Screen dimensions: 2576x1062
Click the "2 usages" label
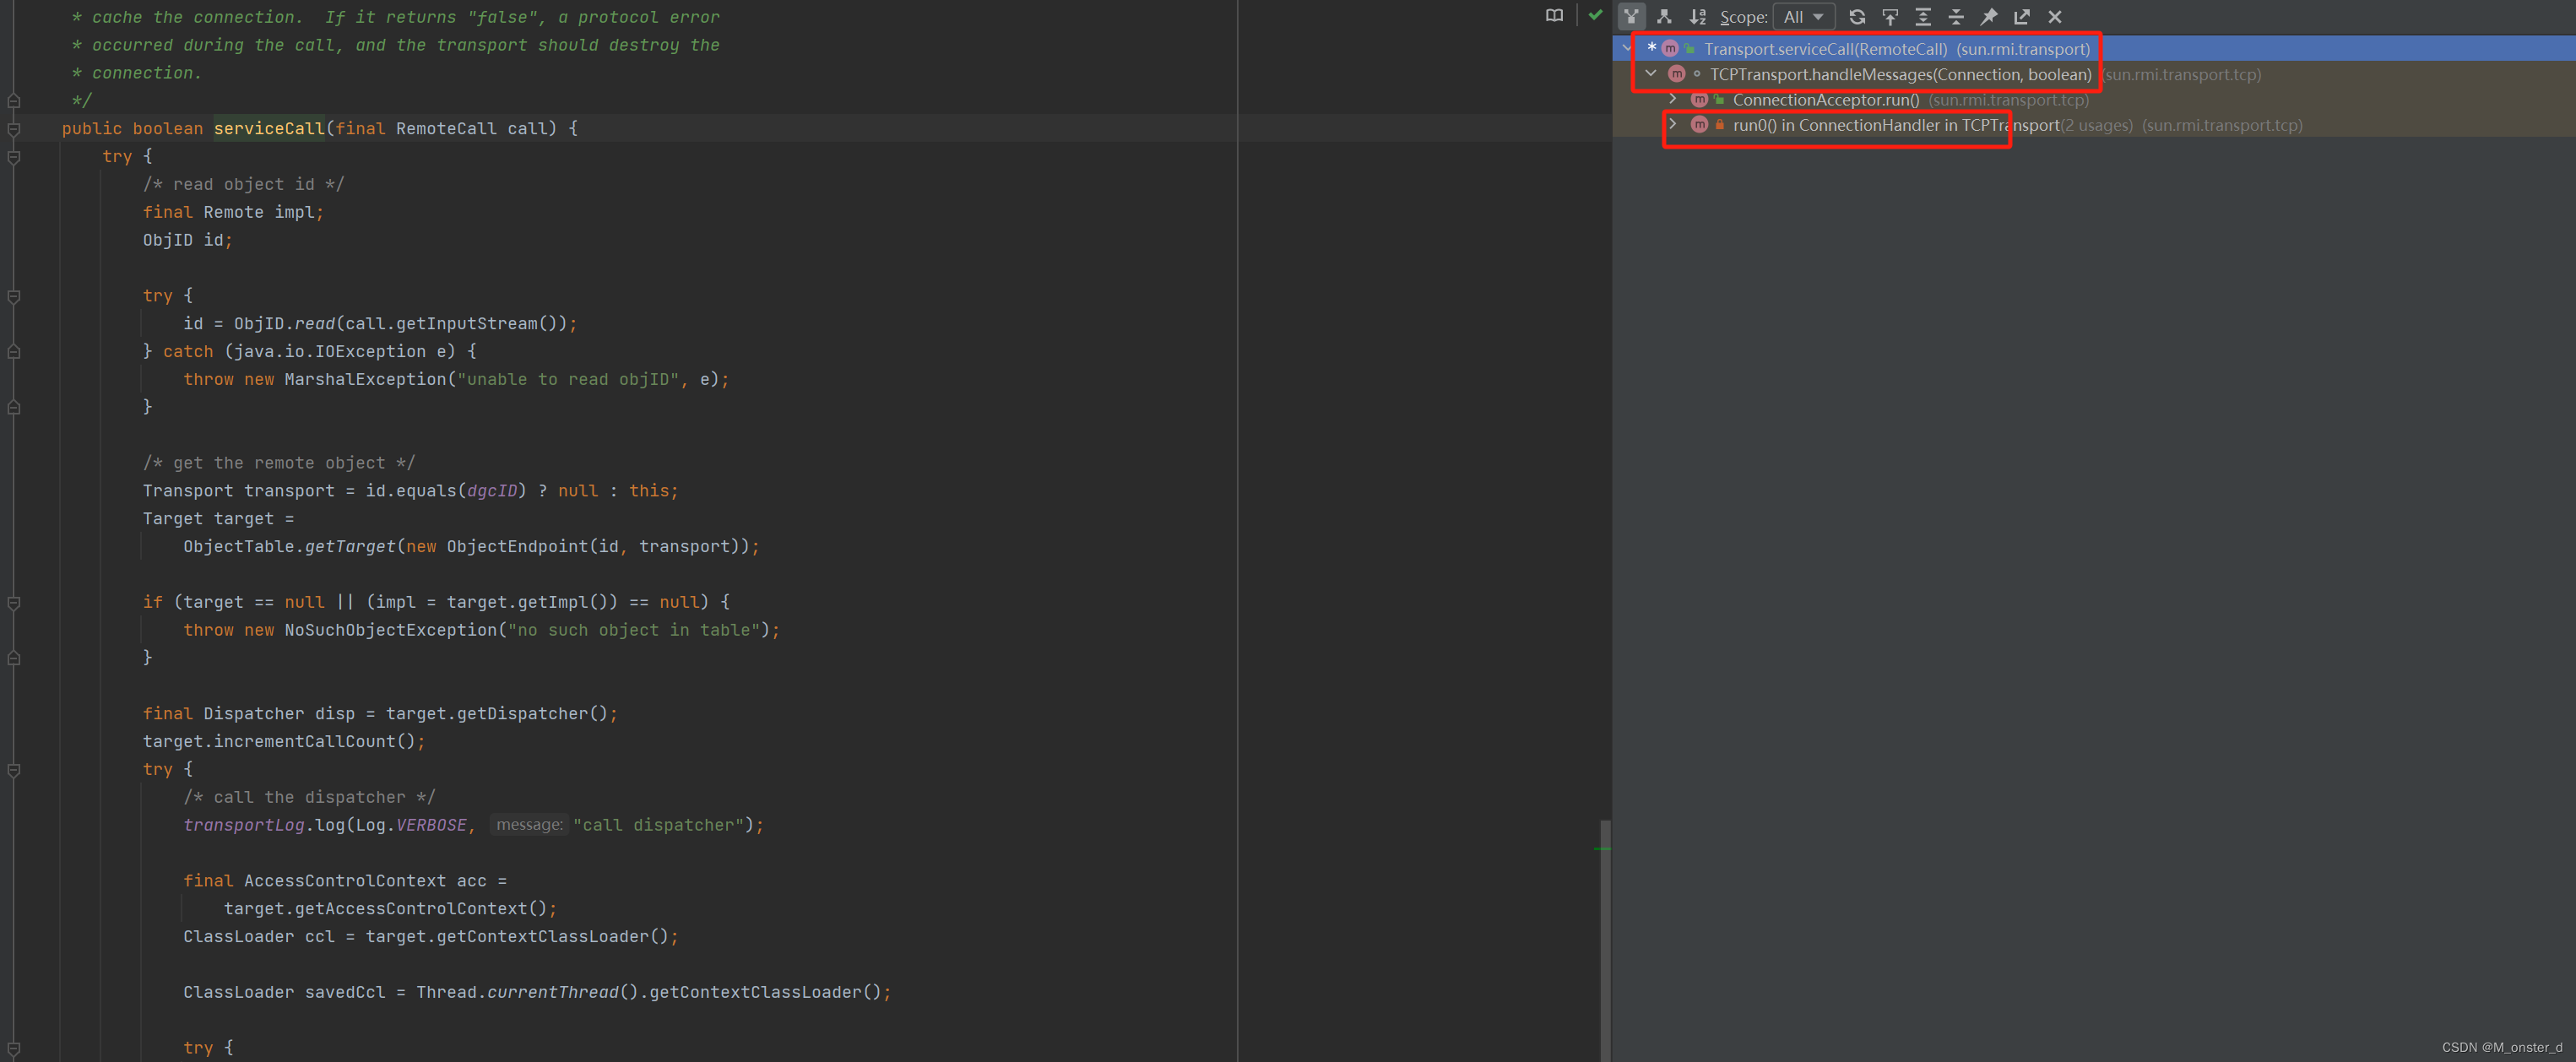2097,125
